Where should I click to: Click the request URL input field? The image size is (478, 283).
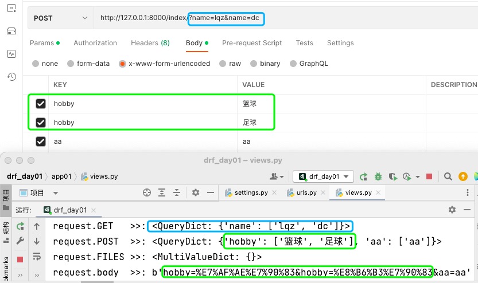click(x=344, y=18)
